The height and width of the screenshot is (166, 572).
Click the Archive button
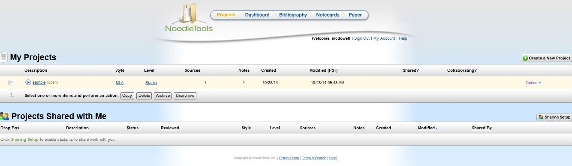click(x=163, y=96)
